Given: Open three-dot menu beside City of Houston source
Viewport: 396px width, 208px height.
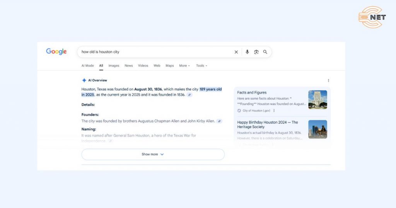Looking at the screenshot, I should (274, 111).
